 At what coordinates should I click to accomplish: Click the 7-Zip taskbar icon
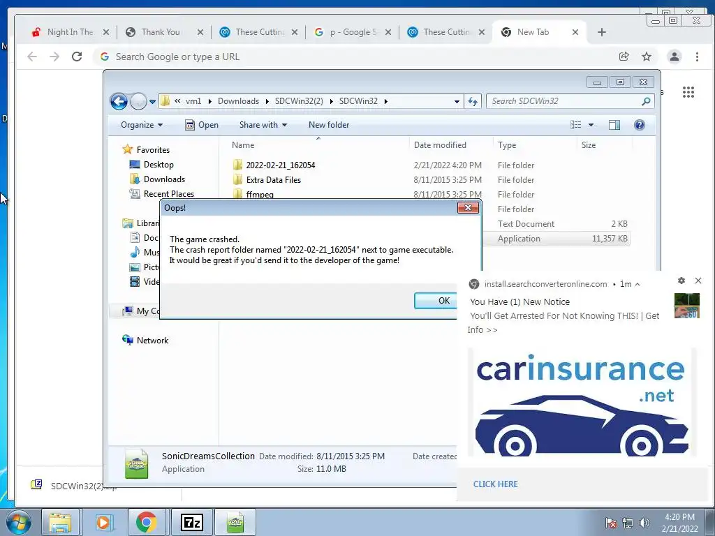191,522
